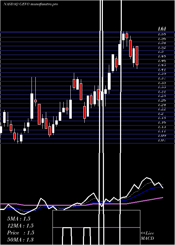
Task: Select the 1.56 price axis label
Action: point(162,38)
